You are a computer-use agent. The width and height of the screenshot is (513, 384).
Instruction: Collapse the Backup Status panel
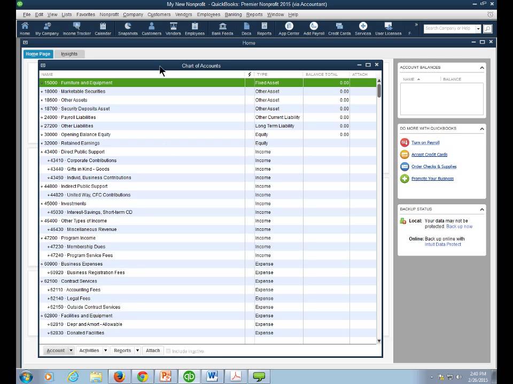(x=482, y=209)
